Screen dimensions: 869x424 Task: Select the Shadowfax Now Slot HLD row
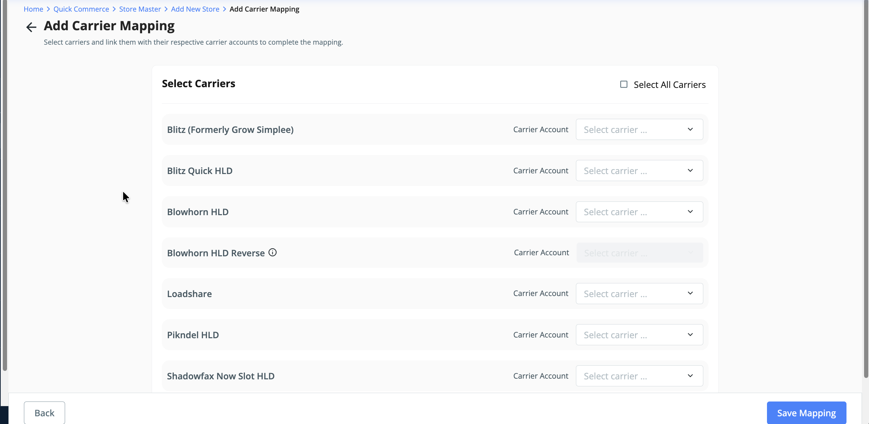coord(221,376)
